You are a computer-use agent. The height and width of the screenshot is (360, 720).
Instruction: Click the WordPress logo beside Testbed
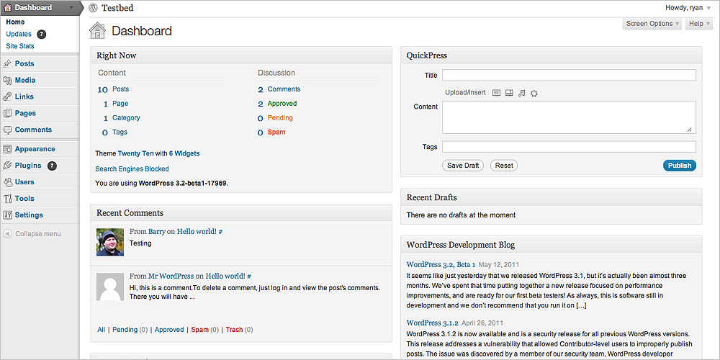[x=93, y=8]
